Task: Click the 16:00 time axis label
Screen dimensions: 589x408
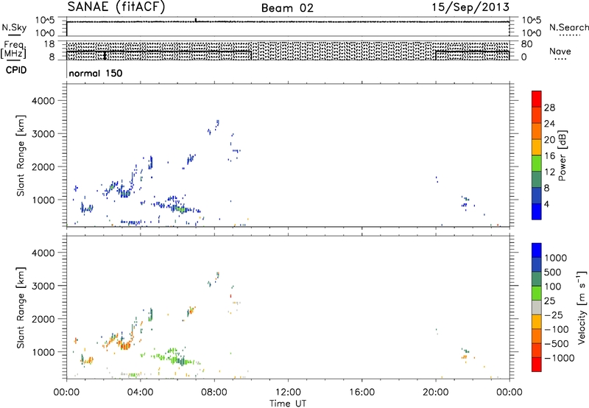Action: [361, 393]
